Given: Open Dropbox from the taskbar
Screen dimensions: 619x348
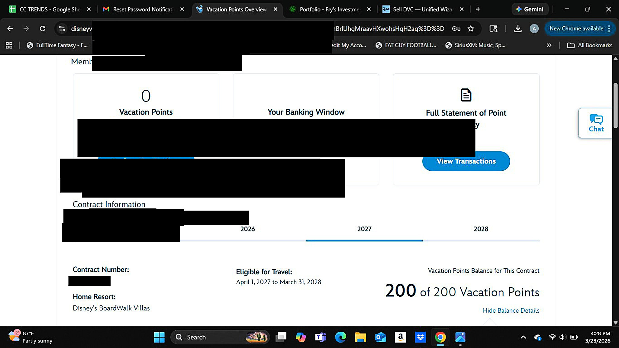Looking at the screenshot, I should coord(420,337).
